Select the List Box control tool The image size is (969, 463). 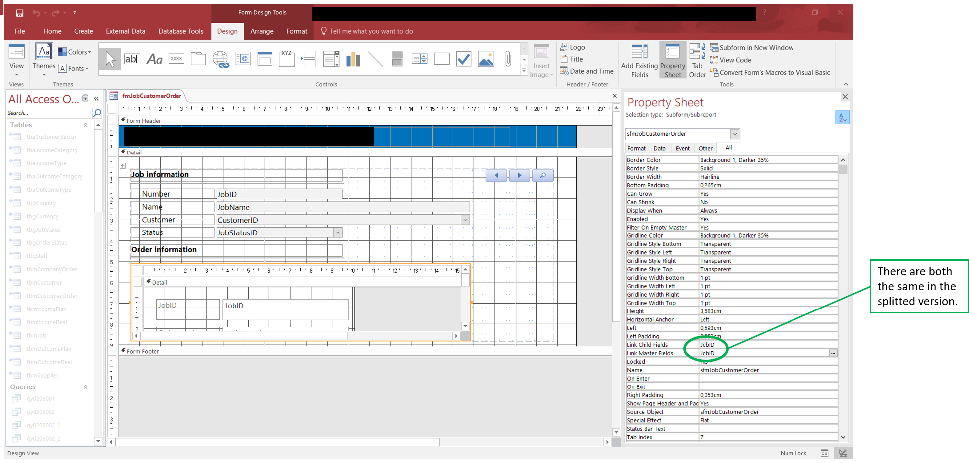click(x=420, y=59)
